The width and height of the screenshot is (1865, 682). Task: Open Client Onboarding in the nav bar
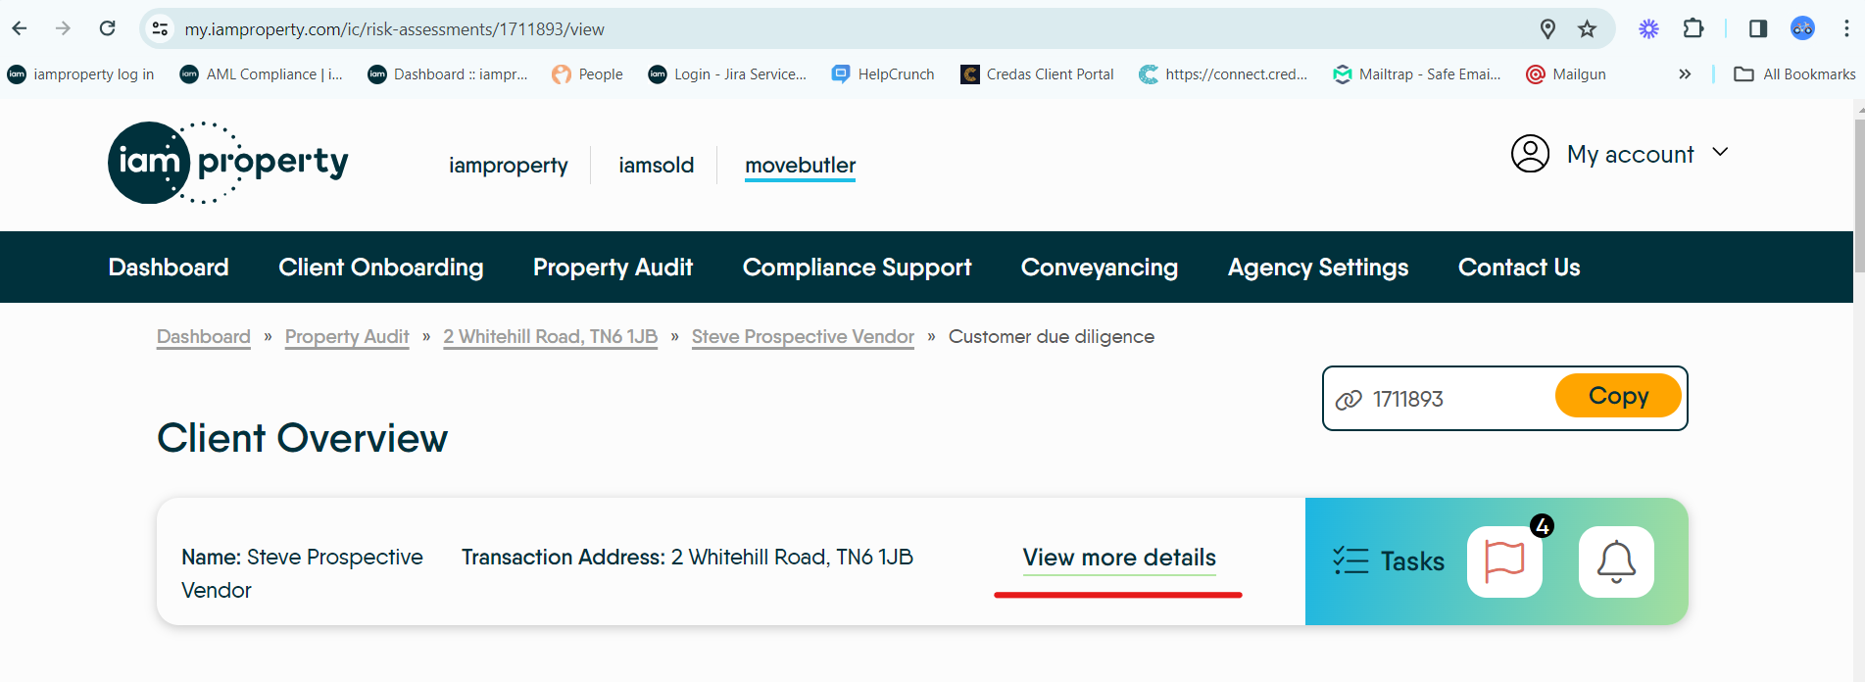tap(381, 268)
